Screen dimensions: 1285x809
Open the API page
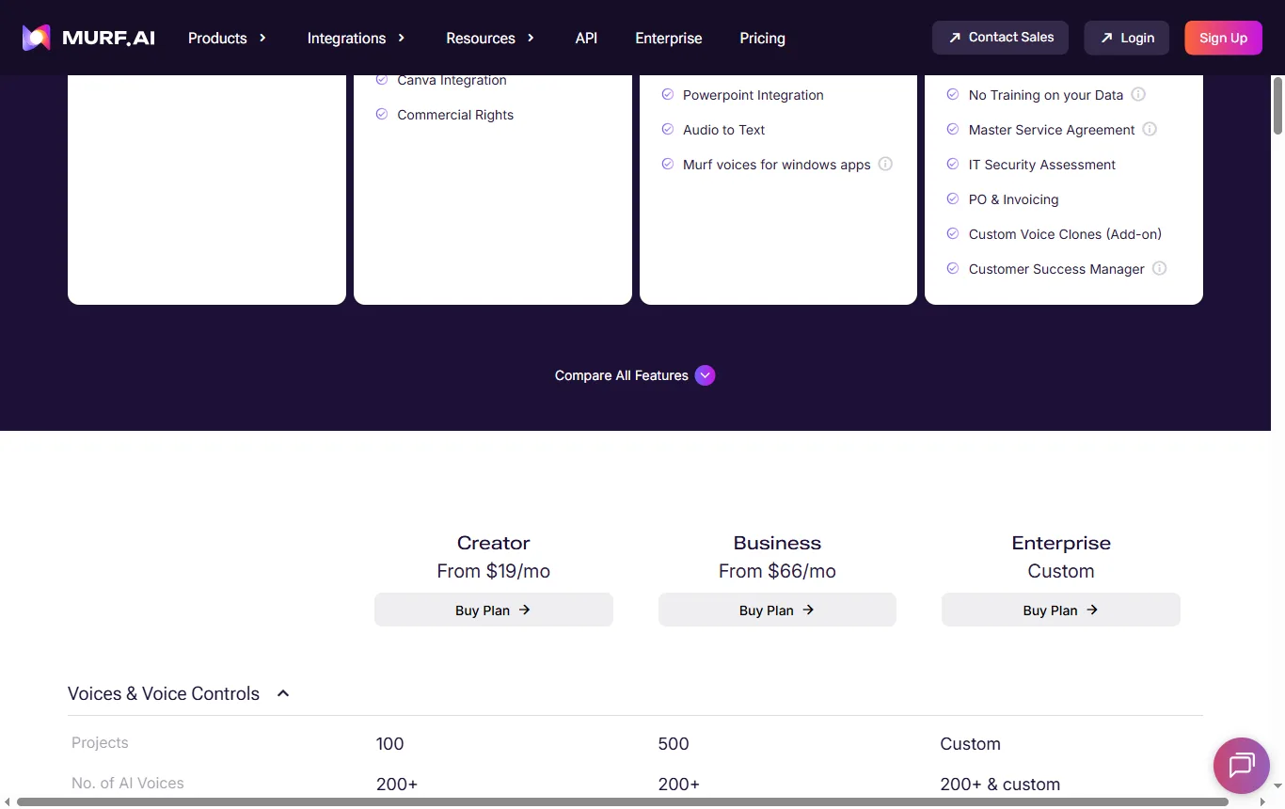[586, 38]
